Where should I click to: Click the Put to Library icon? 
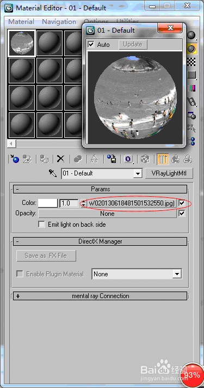point(112,159)
